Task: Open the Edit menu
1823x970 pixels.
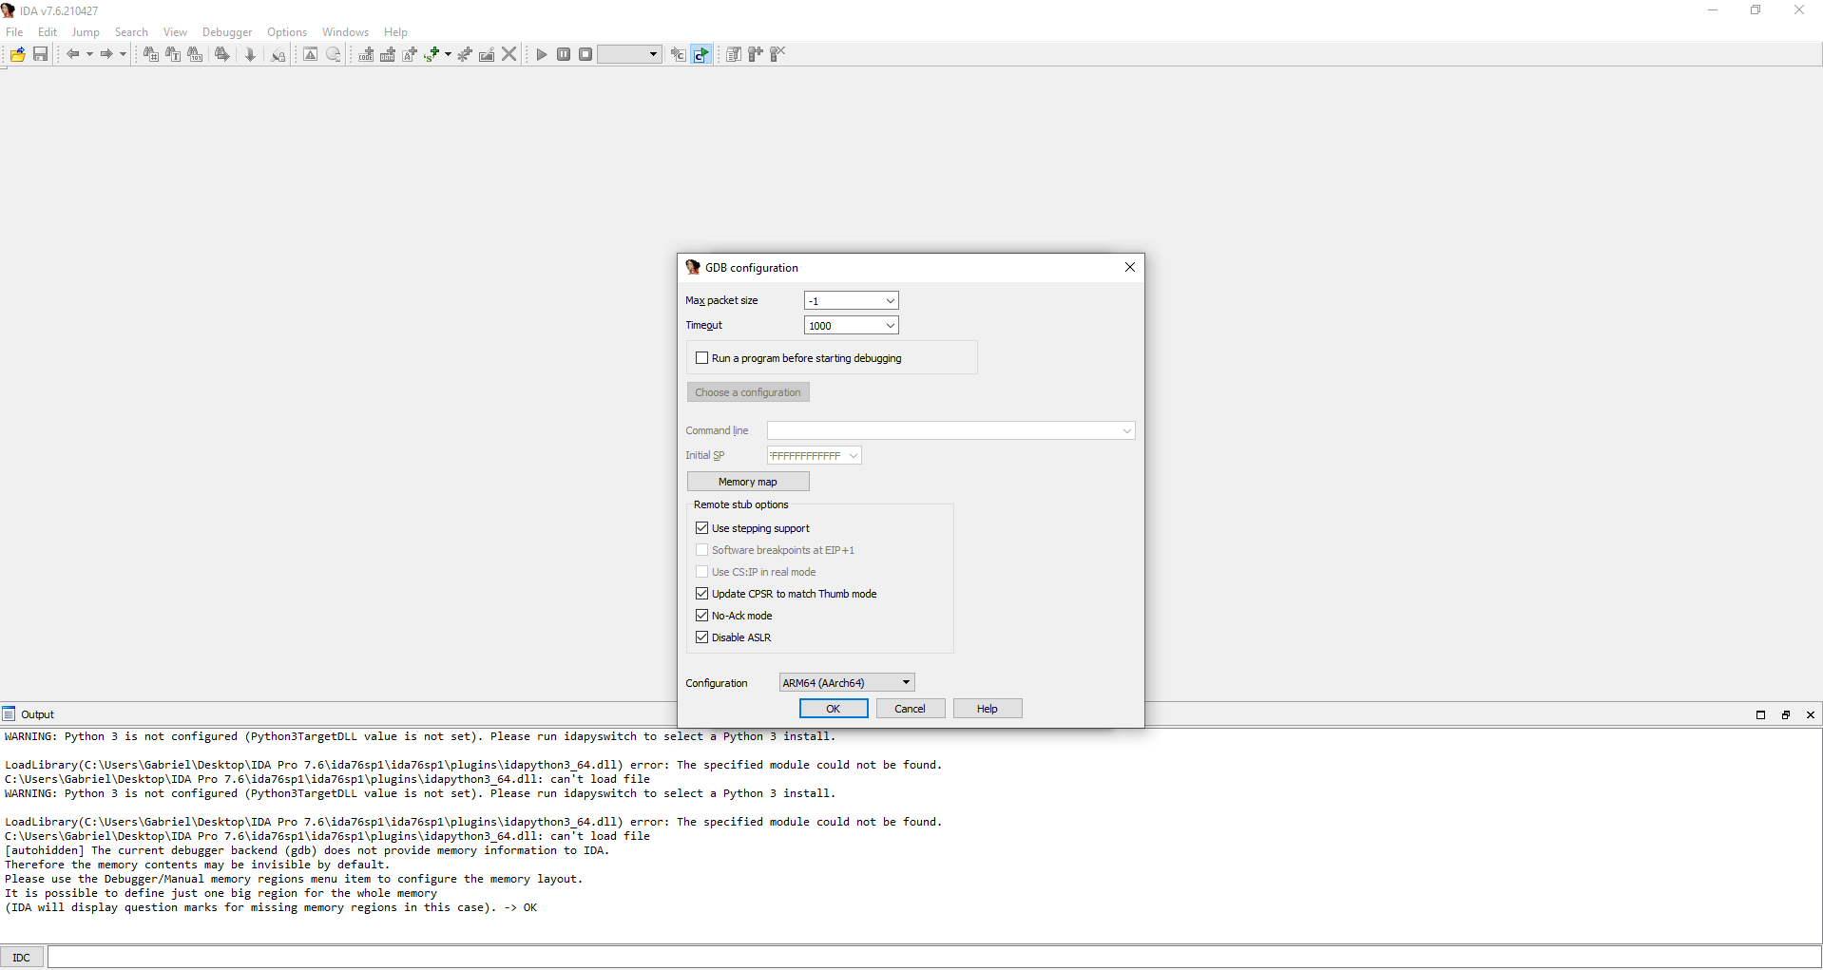Action: 48,32
